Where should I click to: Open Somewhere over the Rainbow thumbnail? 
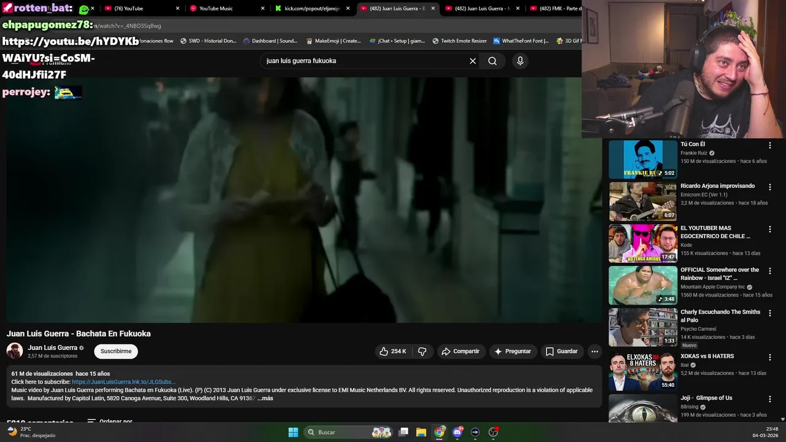[x=643, y=285]
